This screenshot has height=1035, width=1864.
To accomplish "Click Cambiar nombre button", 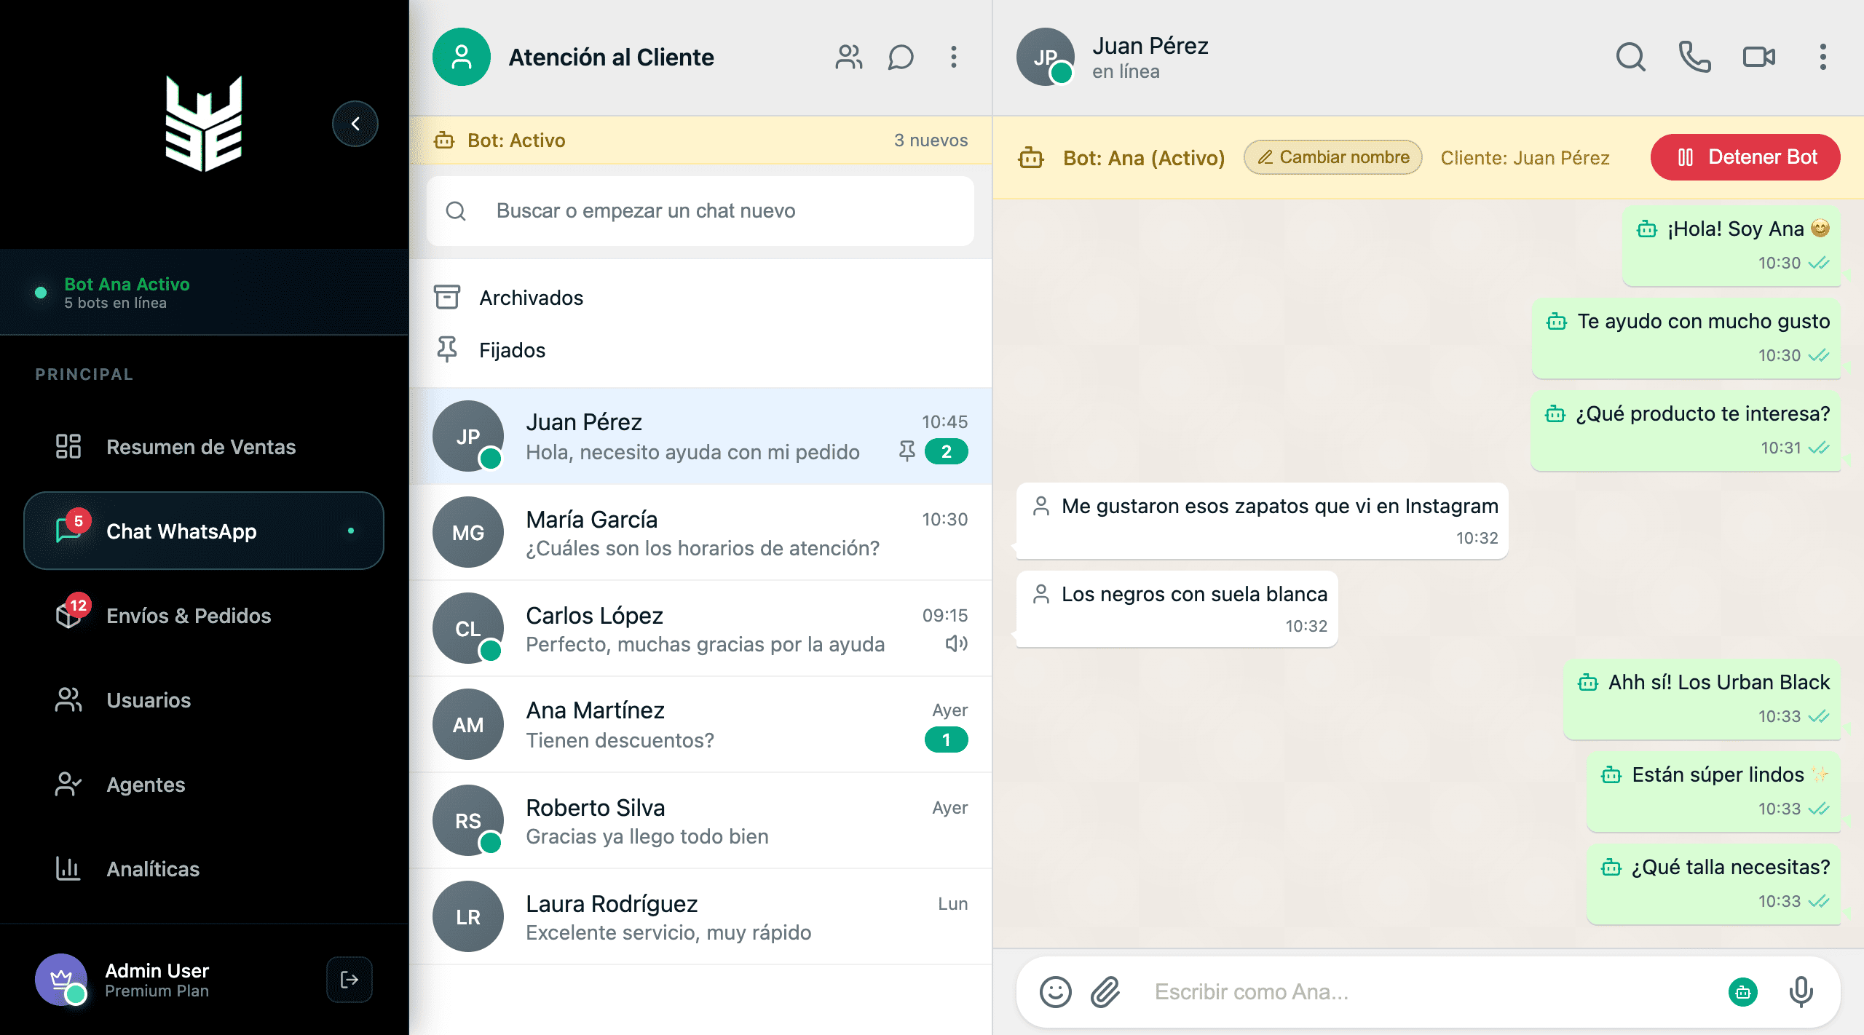I will (x=1332, y=157).
